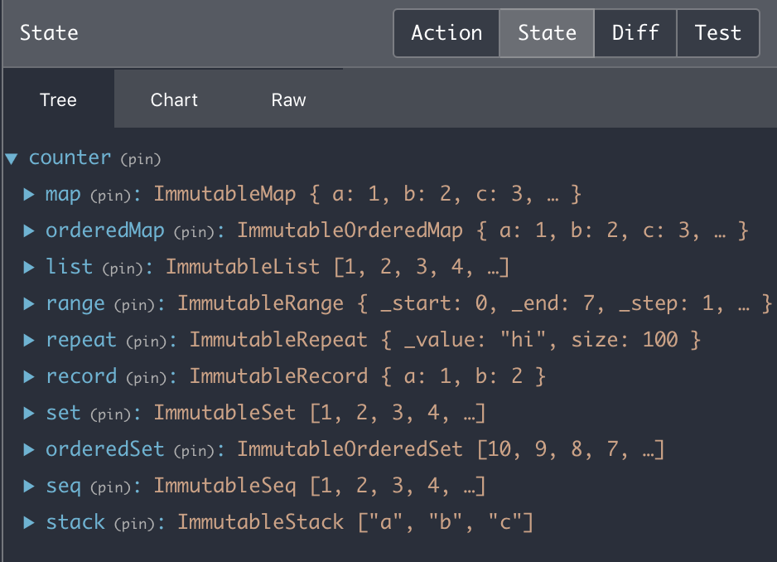
Task: Switch to the Action tab
Action: pos(446,32)
